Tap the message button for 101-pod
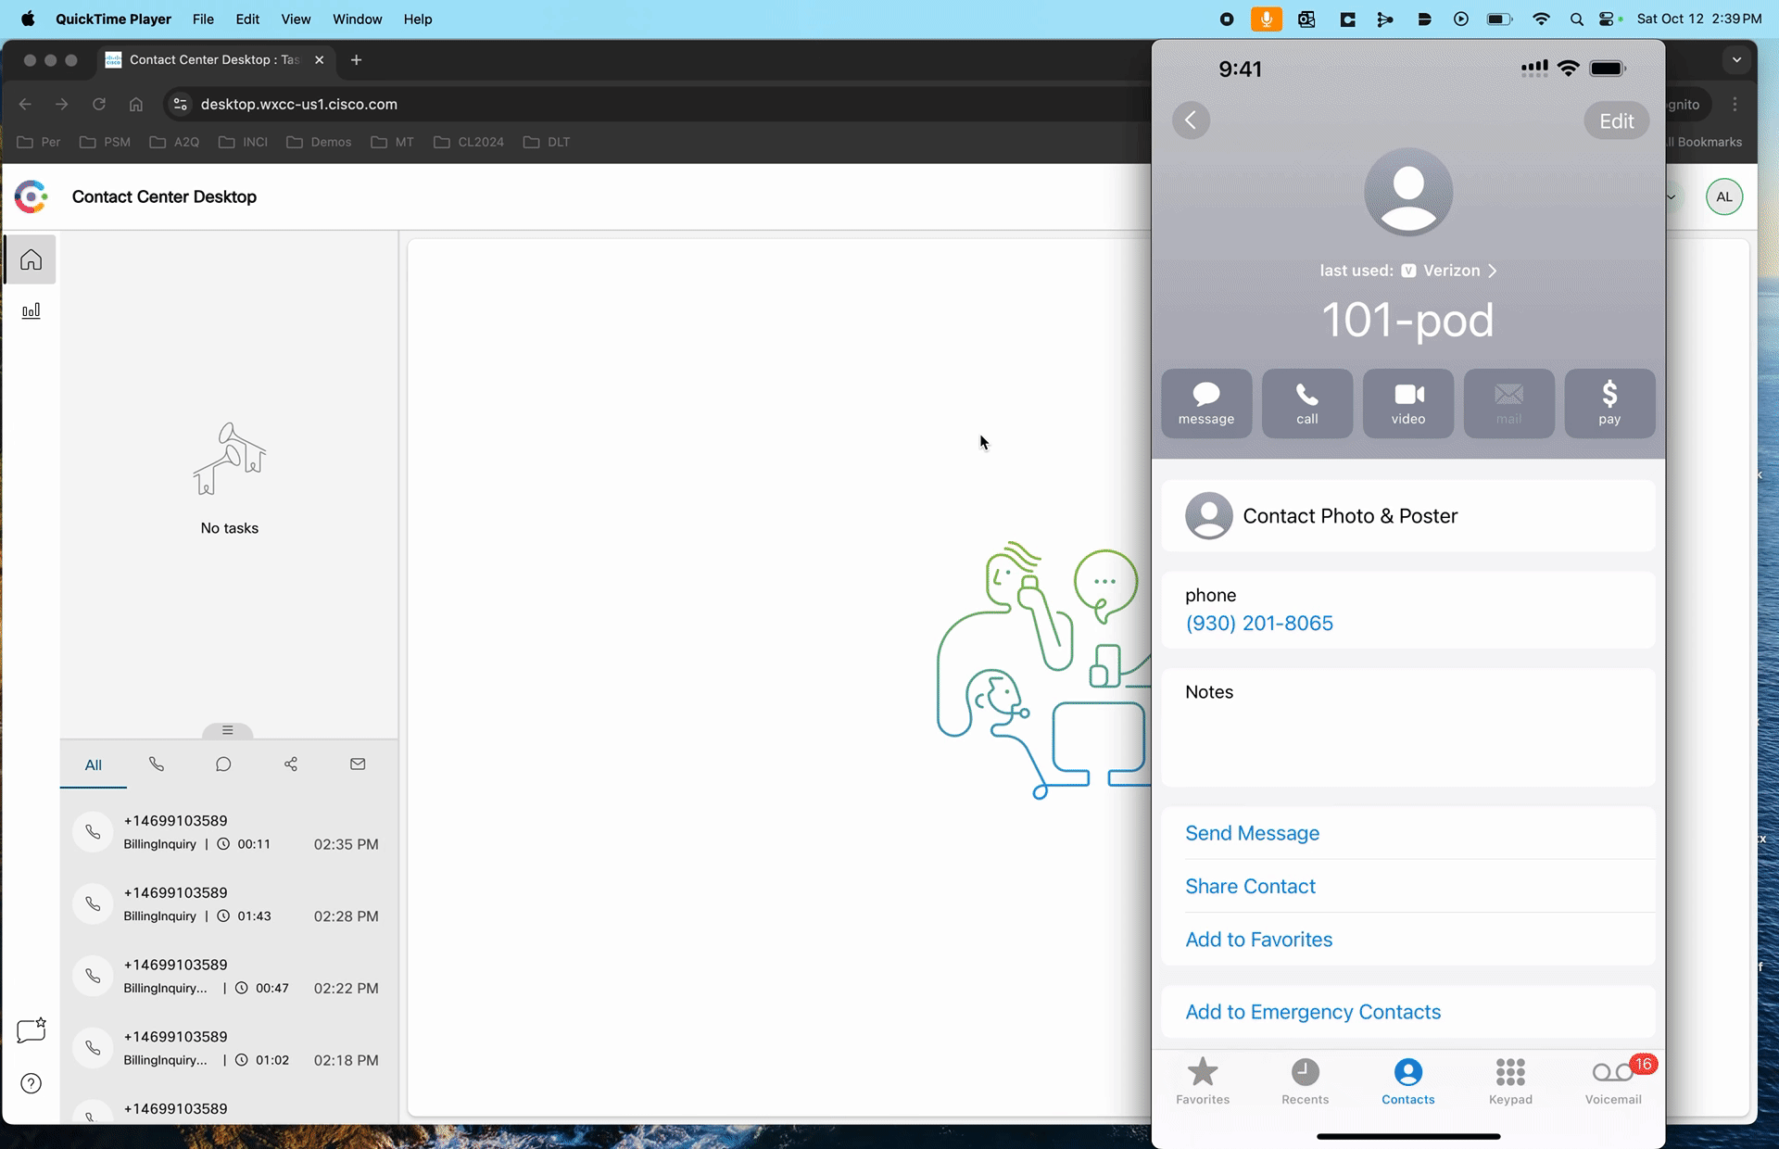The image size is (1779, 1149). tap(1205, 403)
